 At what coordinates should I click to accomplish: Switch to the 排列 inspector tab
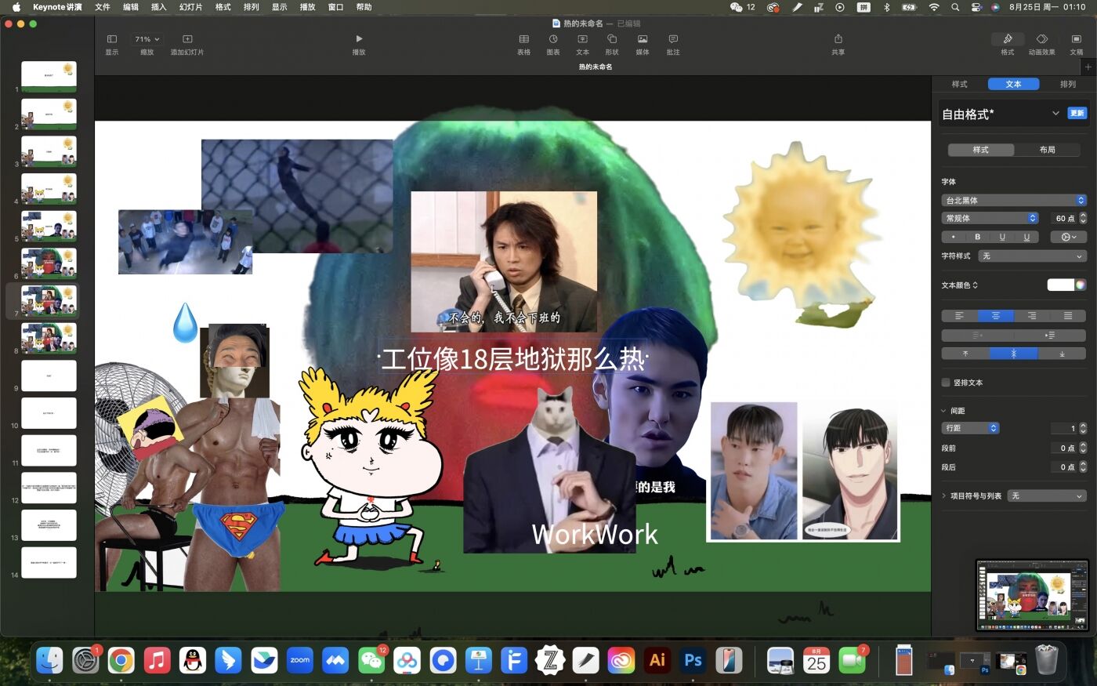tap(1067, 84)
